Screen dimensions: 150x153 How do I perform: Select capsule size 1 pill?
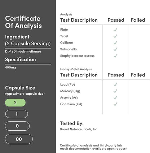[17, 114]
